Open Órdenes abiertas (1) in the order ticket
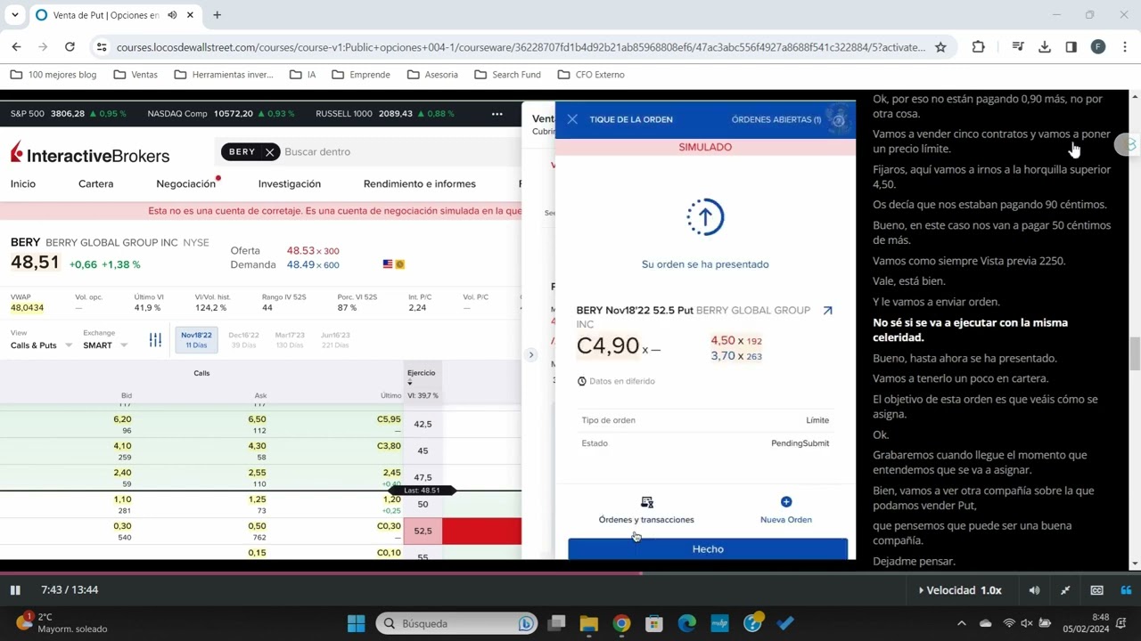Image resolution: width=1141 pixels, height=641 pixels. pos(776,119)
